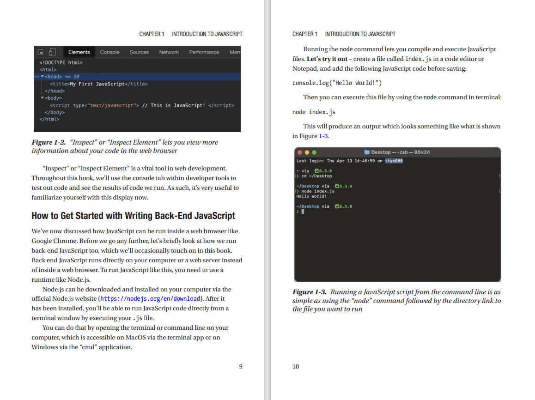Open the nodejs.org download link
The width and height of the screenshot is (535, 400).
(150, 299)
